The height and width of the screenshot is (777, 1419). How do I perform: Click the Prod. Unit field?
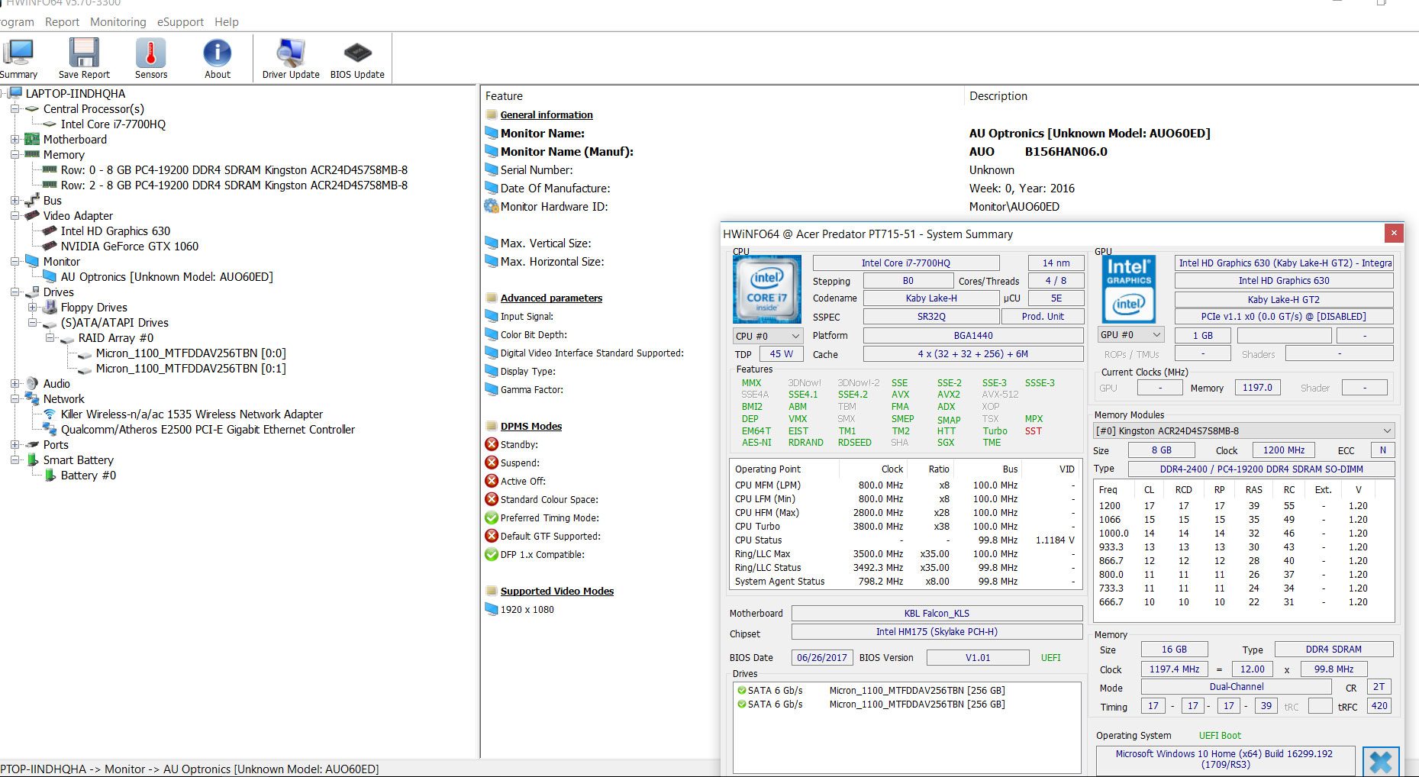pos(1043,317)
